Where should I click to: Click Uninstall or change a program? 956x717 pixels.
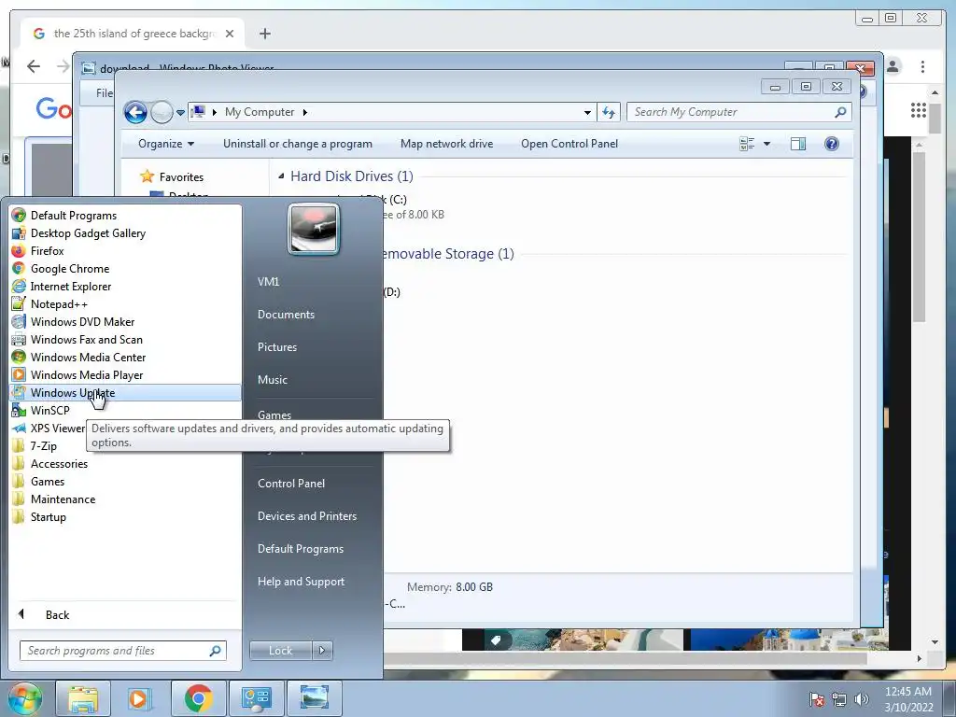tap(298, 144)
